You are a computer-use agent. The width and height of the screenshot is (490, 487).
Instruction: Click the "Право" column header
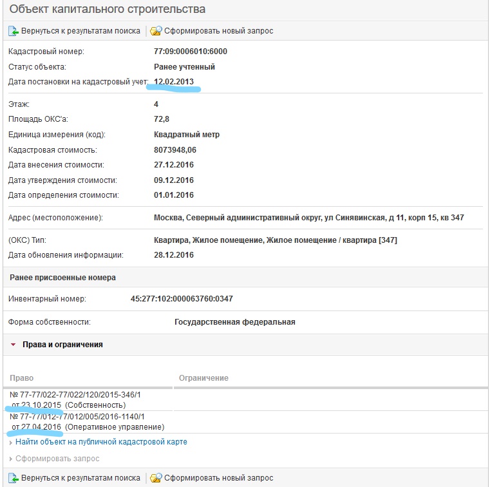[22, 378]
